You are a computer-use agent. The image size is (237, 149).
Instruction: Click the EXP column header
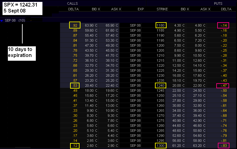point(141,9)
